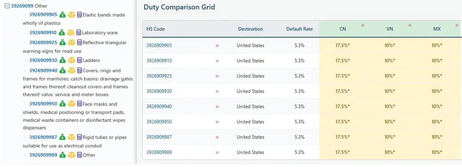Remove grid row 3926909910
The height and width of the screenshot is (167, 462).
coord(217,61)
